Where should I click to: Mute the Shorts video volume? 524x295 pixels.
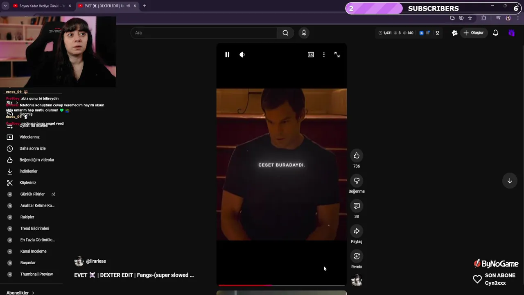click(x=242, y=54)
